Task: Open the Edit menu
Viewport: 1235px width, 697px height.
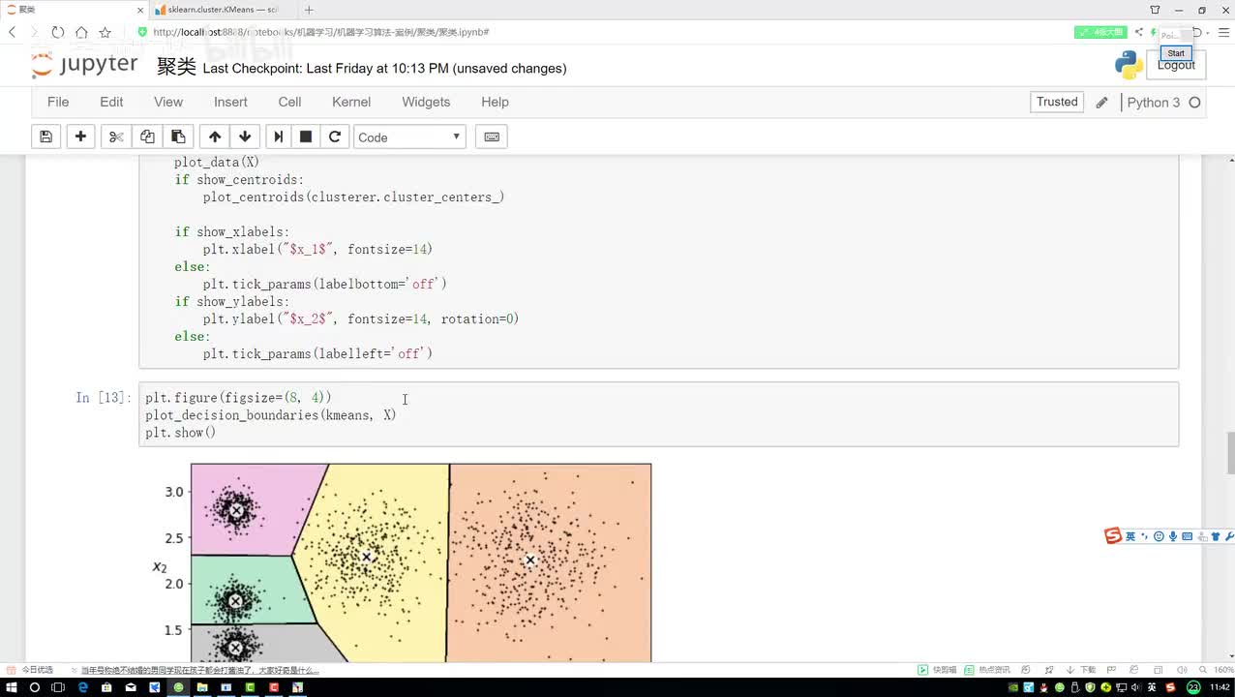Action: click(x=111, y=102)
